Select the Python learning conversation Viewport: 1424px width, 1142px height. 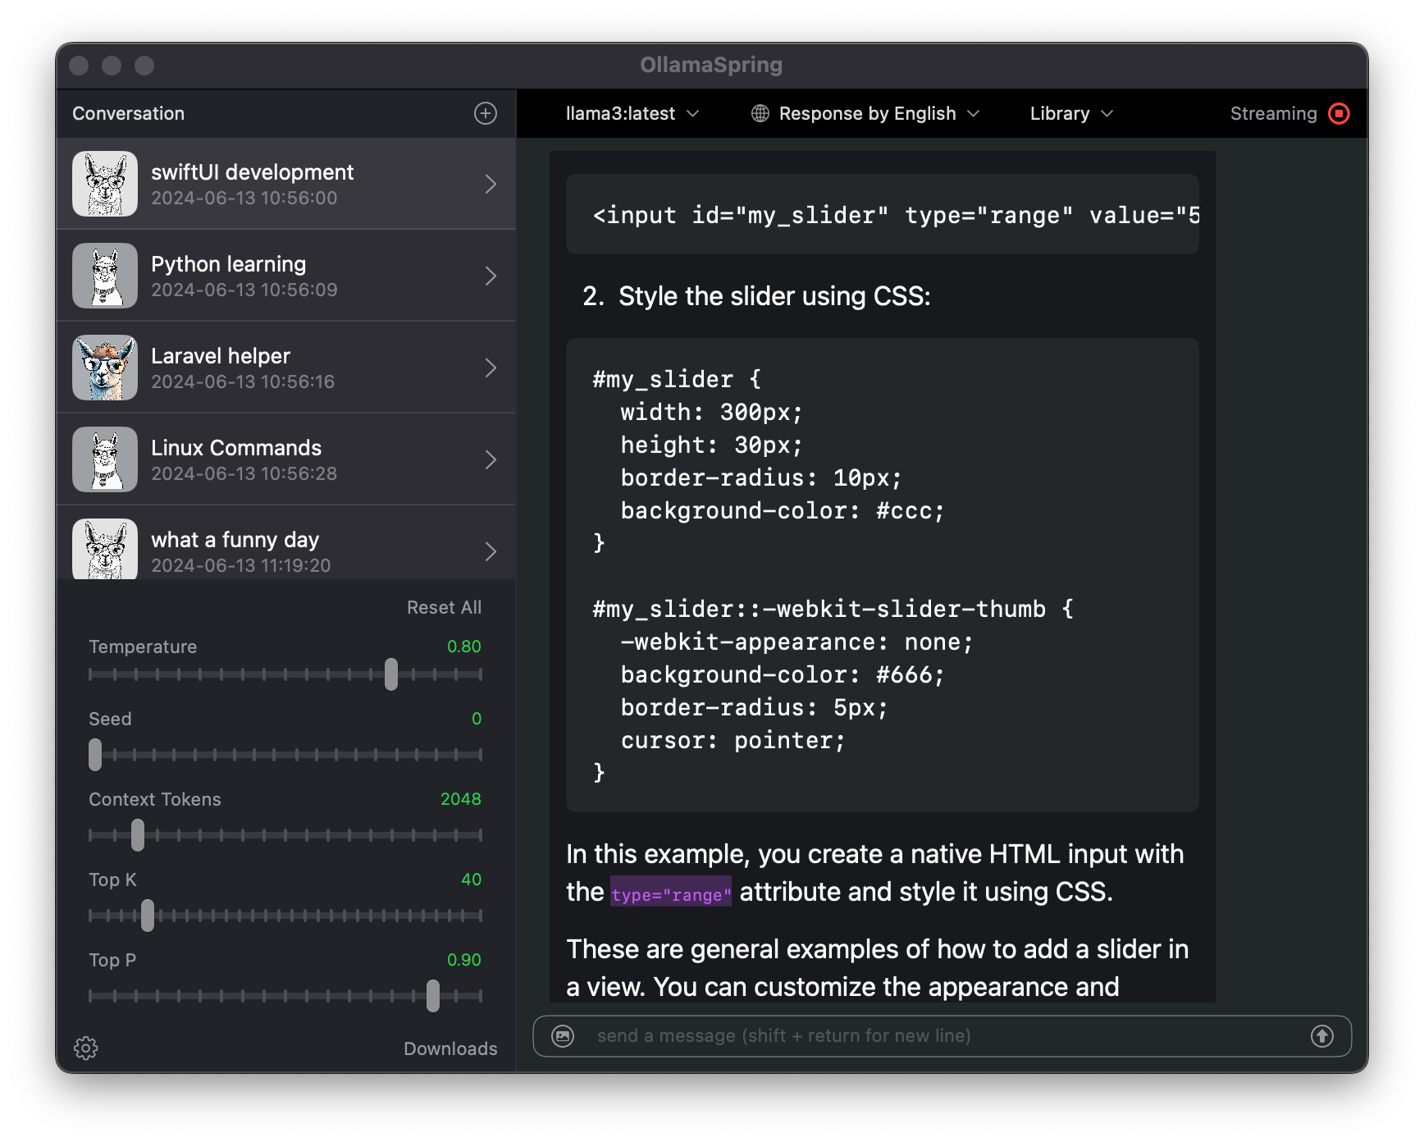coord(285,276)
